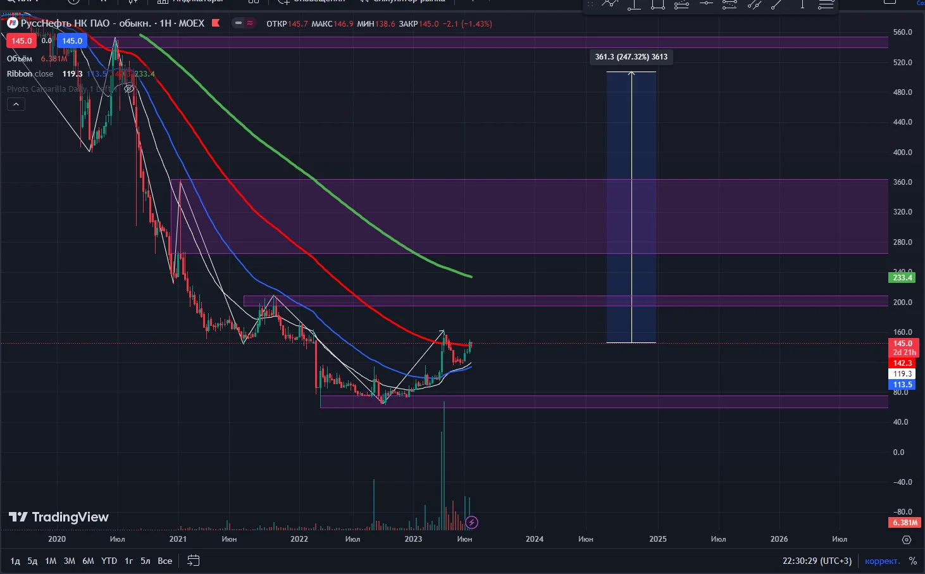Select the 361.3 (247.32%) measurement label
Viewport: 925px width, 574px height.
631,57
